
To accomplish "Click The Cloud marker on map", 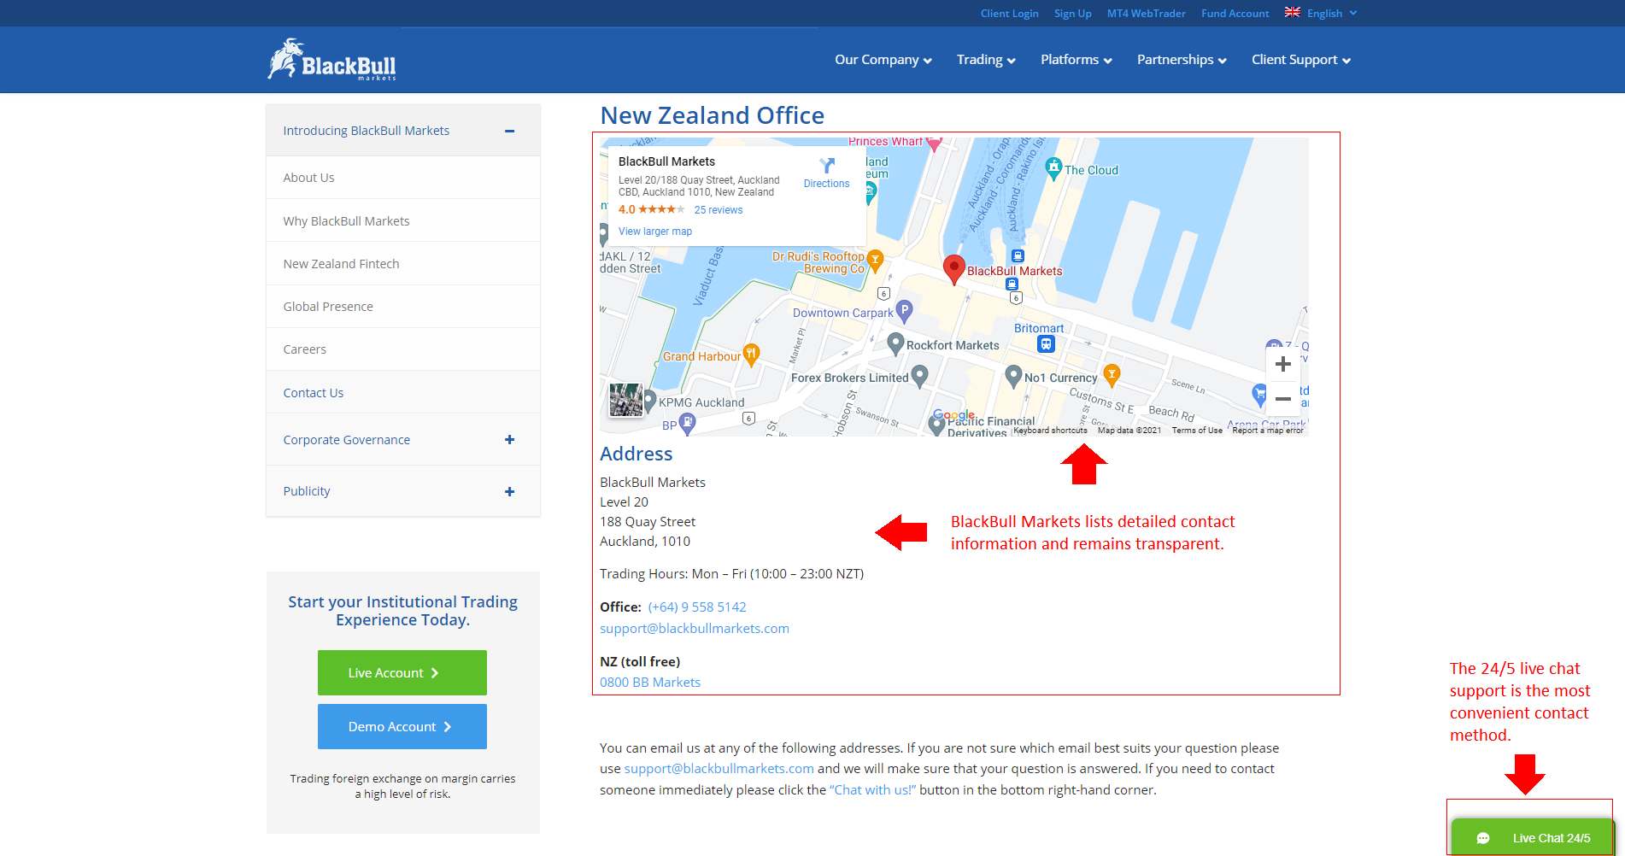I will pyautogui.click(x=1053, y=168).
